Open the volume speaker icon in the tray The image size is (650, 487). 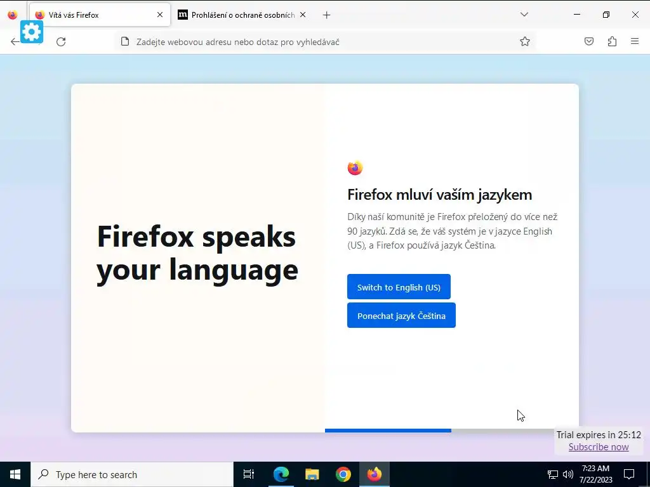[x=568, y=474]
